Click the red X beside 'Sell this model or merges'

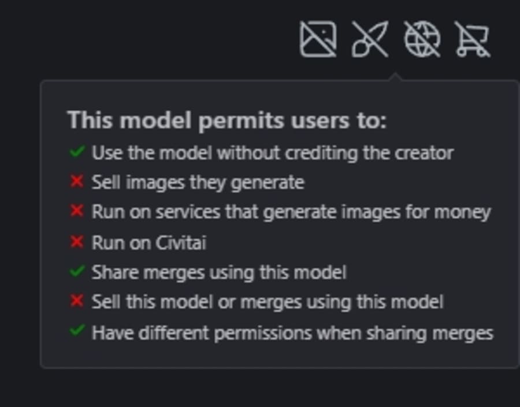(77, 301)
